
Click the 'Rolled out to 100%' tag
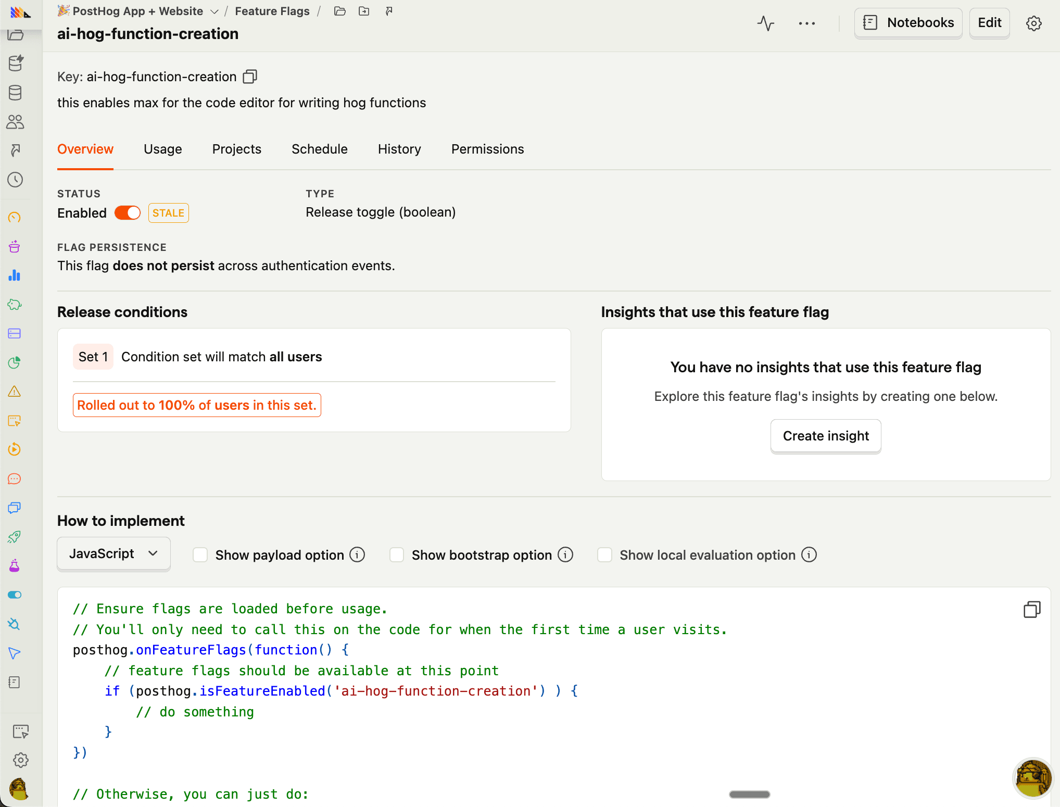pos(197,405)
